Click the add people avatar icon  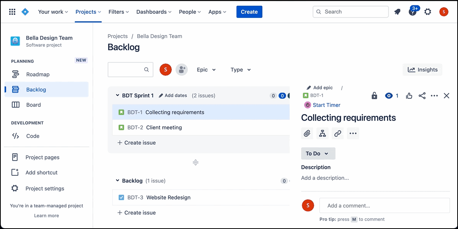pyautogui.click(x=182, y=70)
